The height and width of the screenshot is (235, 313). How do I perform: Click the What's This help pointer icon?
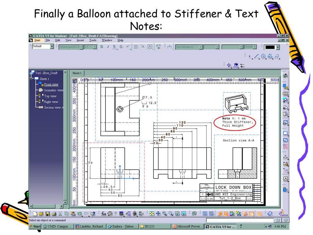(x=93, y=214)
